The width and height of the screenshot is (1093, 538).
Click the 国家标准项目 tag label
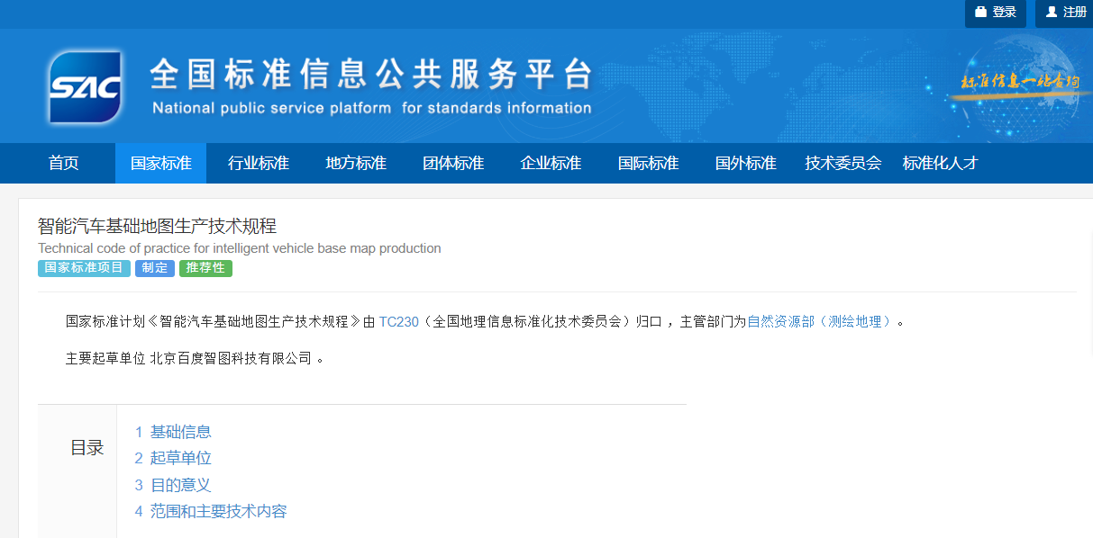(85, 268)
